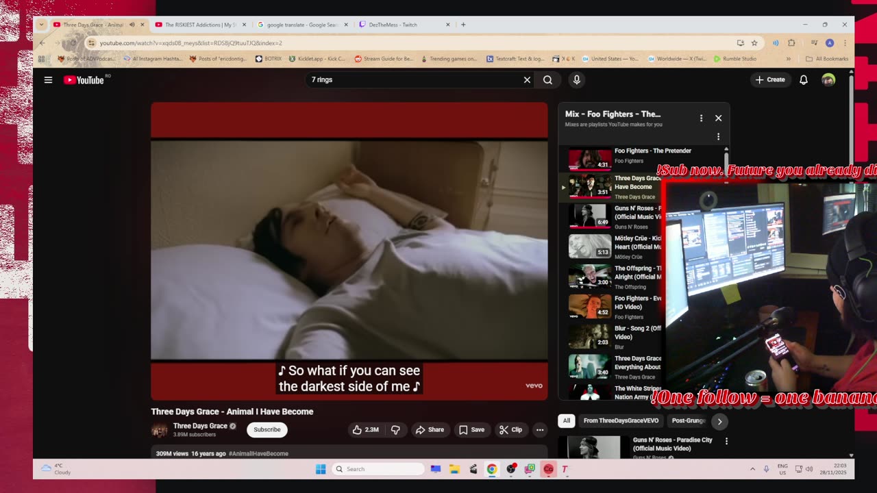Play Blur - Song 2 playlist item
The width and height of the screenshot is (877, 493).
click(611, 337)
